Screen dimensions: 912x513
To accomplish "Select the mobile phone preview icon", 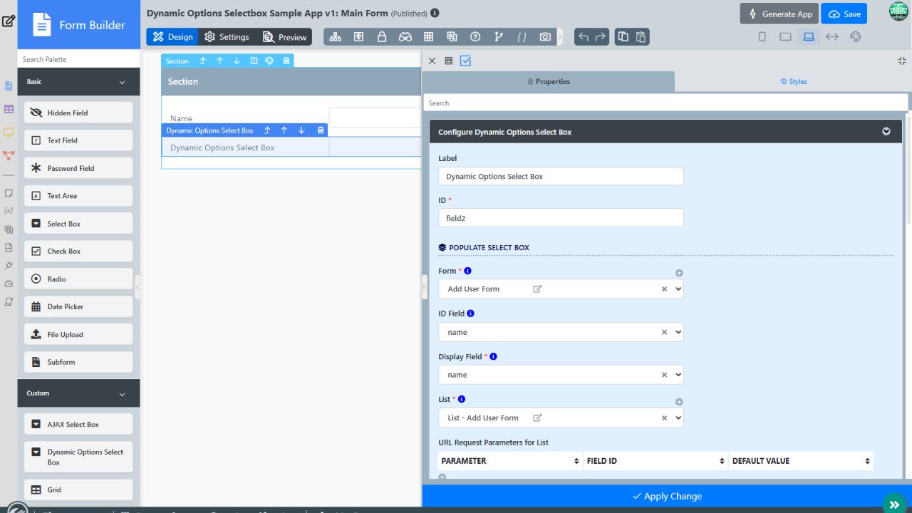I will (762, 37).
